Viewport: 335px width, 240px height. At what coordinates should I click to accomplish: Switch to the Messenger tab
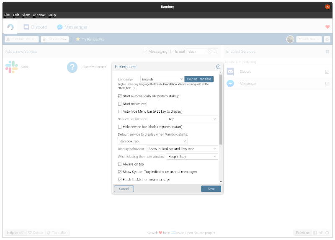click(72, 27)
